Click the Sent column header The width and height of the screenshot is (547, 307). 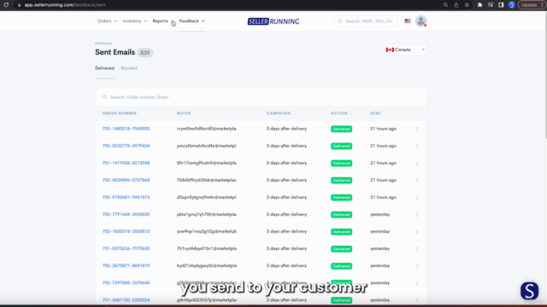pos(376,113)
